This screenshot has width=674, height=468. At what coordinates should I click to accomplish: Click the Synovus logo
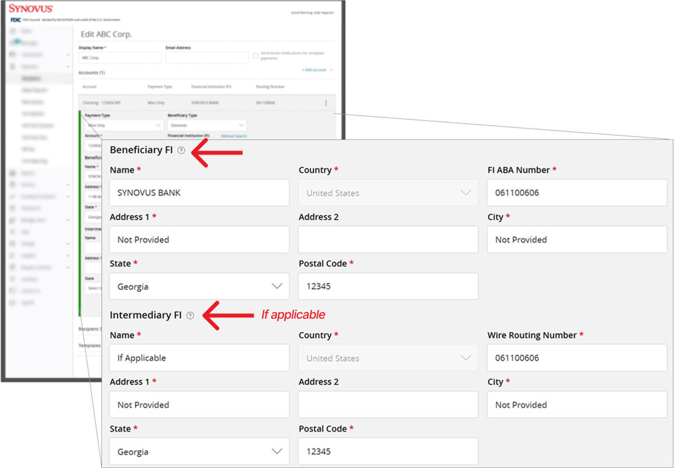click(x=31, y=8)
